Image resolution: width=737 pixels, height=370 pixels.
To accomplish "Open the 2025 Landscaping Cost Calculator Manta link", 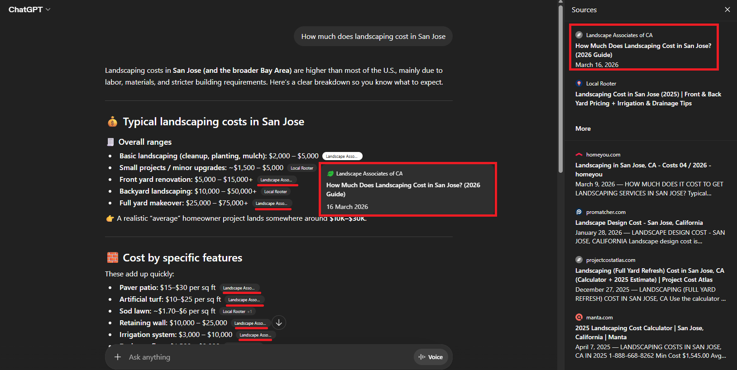I will pos(639,332).
